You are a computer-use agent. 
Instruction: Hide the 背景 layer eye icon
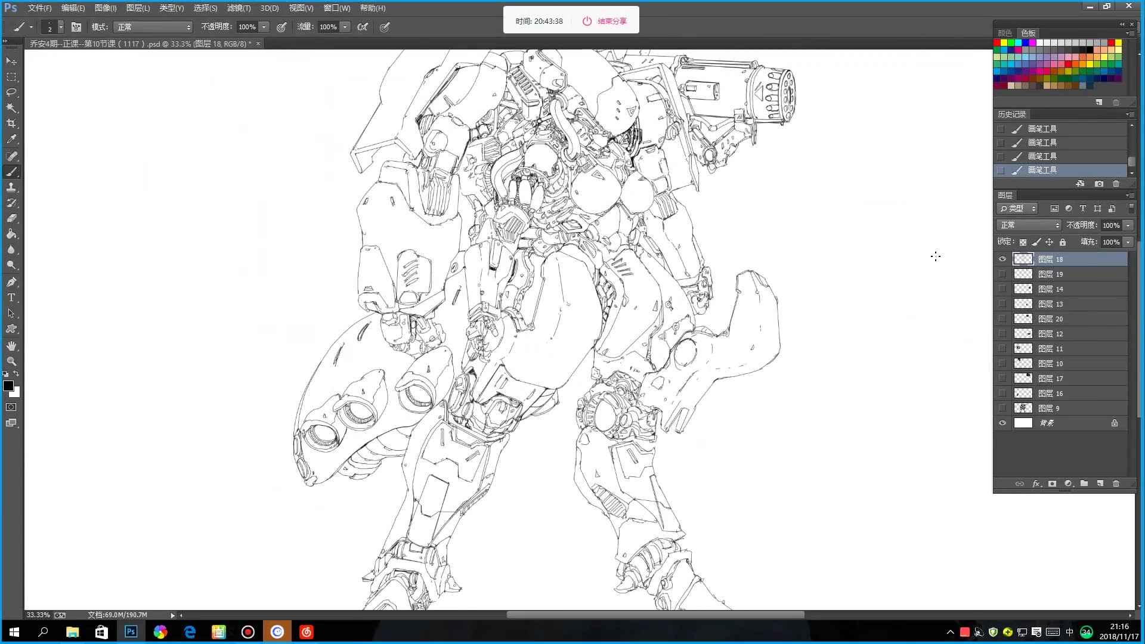click(1002, 423)
